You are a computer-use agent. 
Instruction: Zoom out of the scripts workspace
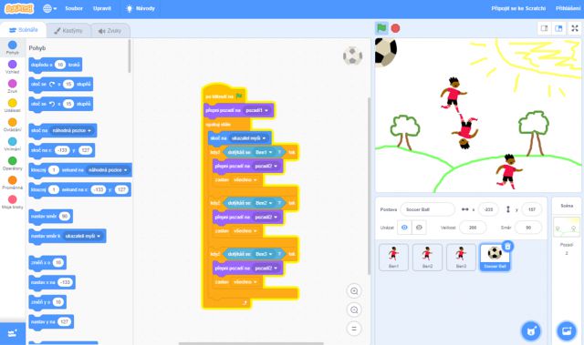click(354, 309)
